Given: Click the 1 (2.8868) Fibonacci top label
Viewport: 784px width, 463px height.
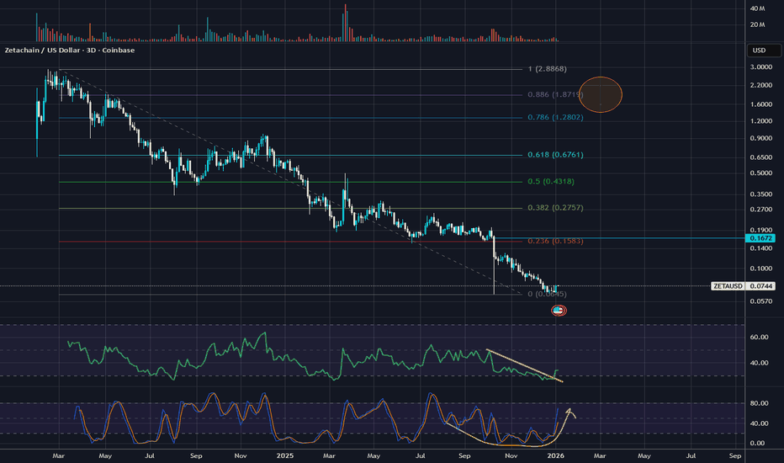Looking at the screenshot, I should pos(547,68).
